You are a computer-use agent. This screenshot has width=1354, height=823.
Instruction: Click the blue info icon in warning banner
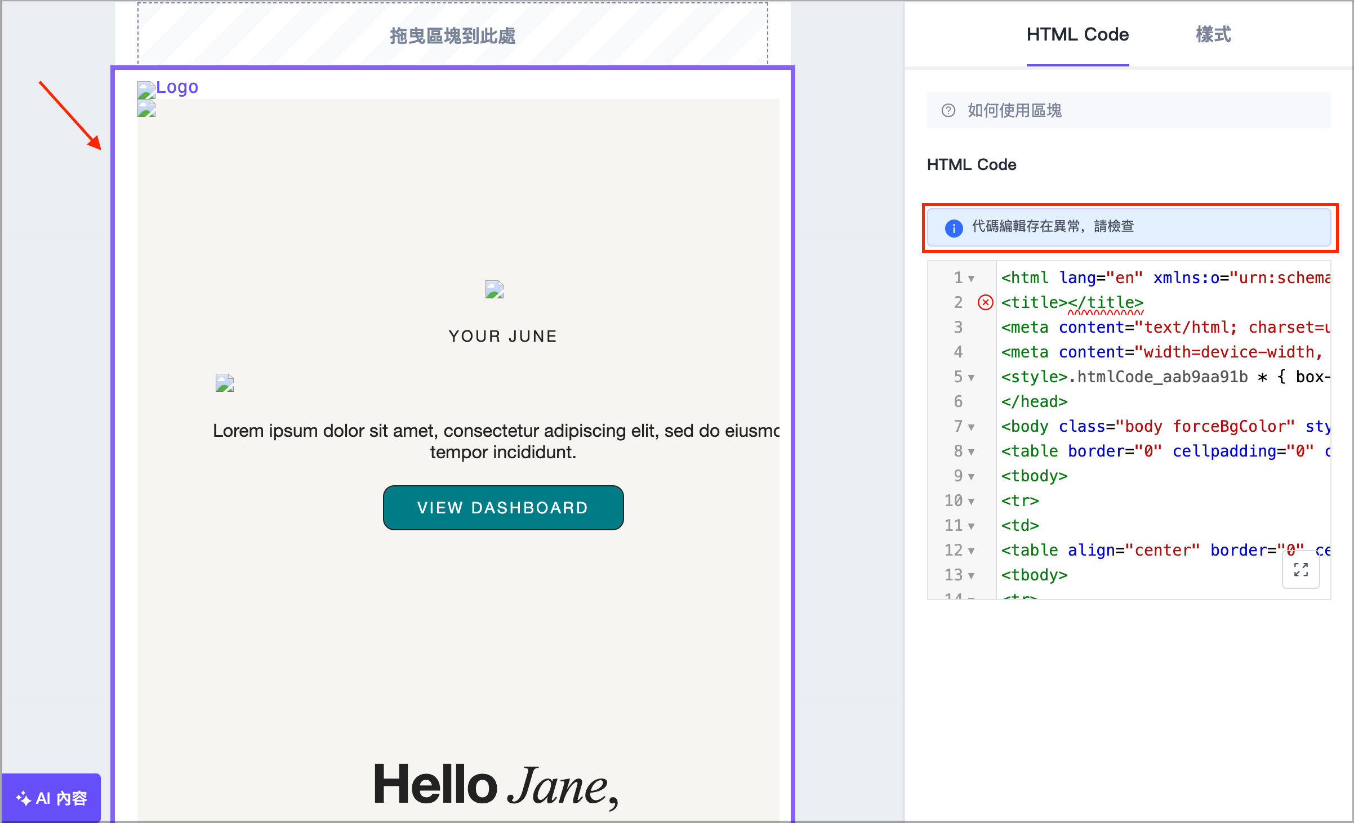(x=954, y=227)
